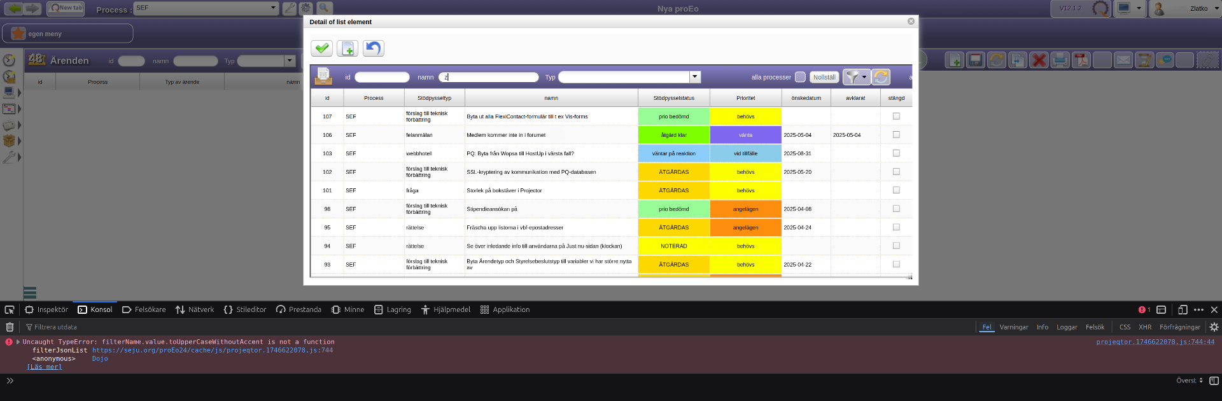Open the 'Läs mer' error link
Image resolution: width=1222 pixels, height=401 pixels.
point(45,367)
